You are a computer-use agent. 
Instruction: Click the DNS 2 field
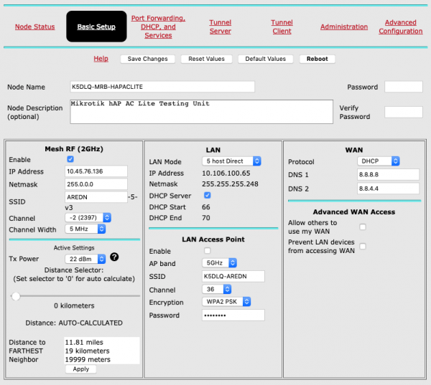[388, 189]
